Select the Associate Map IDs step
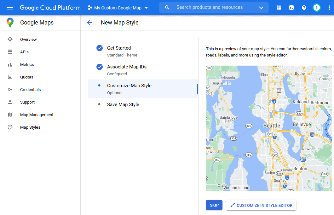Image resolution: width=334 pixels, height=215 pixels. tap(143, 70)
